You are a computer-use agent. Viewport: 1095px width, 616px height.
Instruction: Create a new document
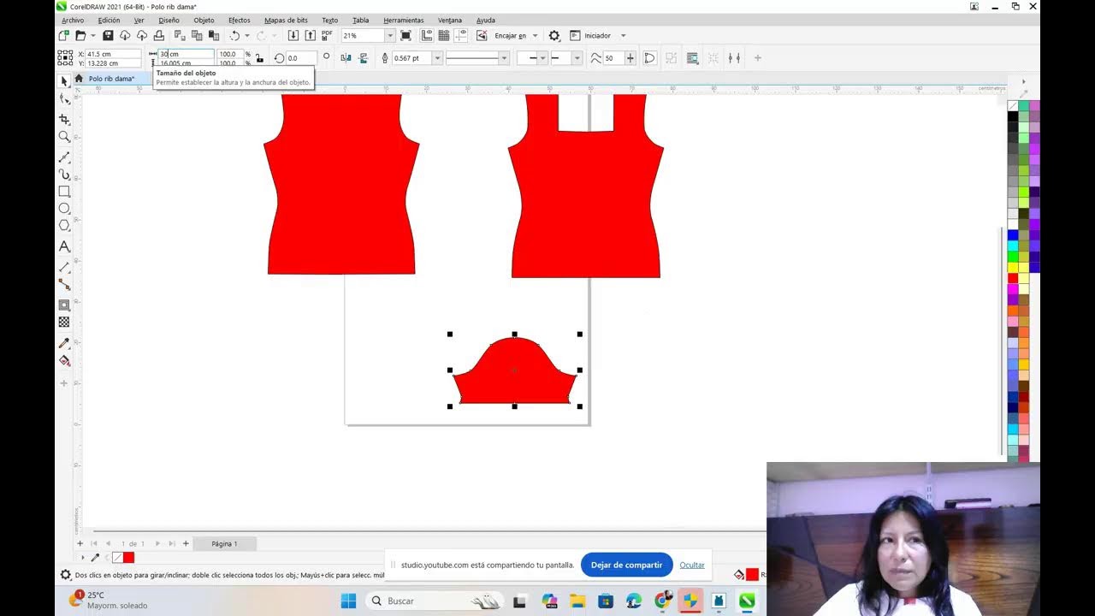[x=64, y=35]
